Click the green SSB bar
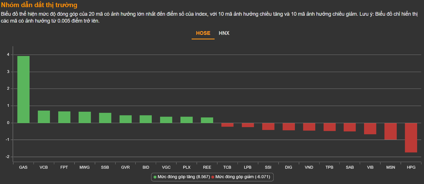 105,118
